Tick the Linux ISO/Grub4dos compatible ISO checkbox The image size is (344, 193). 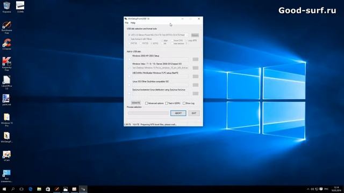pyautogui.click(x=129, y=85)
